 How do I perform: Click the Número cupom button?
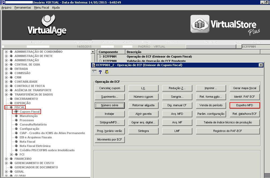coord(144,97)
